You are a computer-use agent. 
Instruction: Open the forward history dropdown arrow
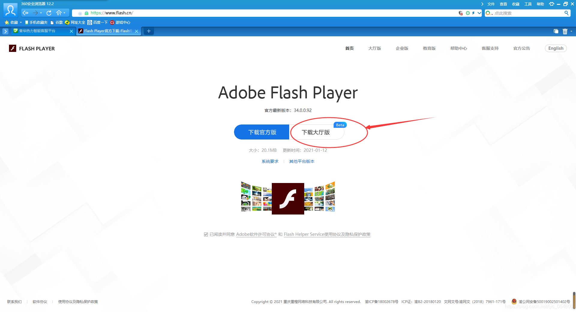click(x=41, y=13)
